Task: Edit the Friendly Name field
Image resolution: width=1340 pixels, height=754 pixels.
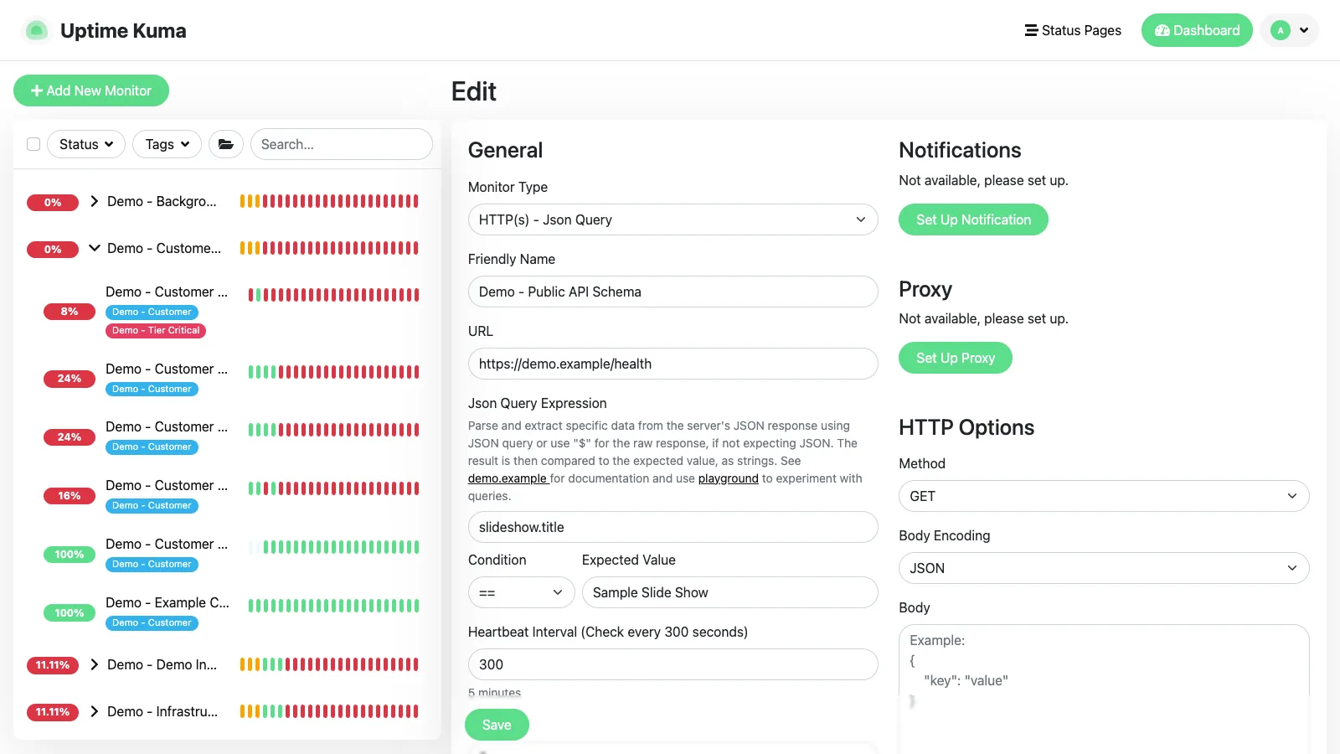Action: (673, 292)
